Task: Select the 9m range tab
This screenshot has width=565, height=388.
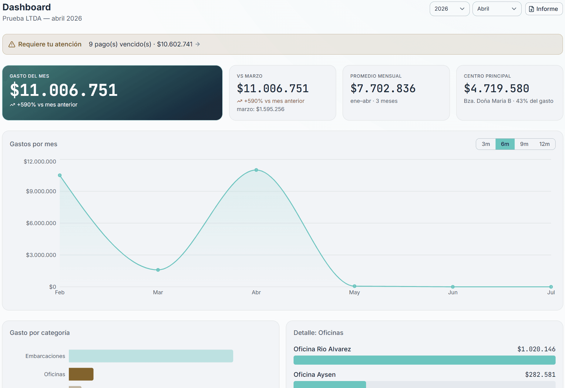Action: pyautogui.click(x=524, y=144)
